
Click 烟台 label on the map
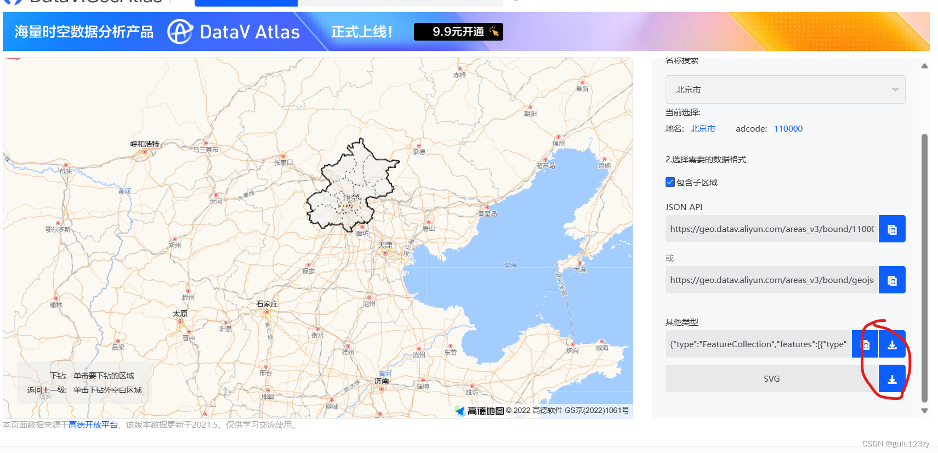point(572,351)
